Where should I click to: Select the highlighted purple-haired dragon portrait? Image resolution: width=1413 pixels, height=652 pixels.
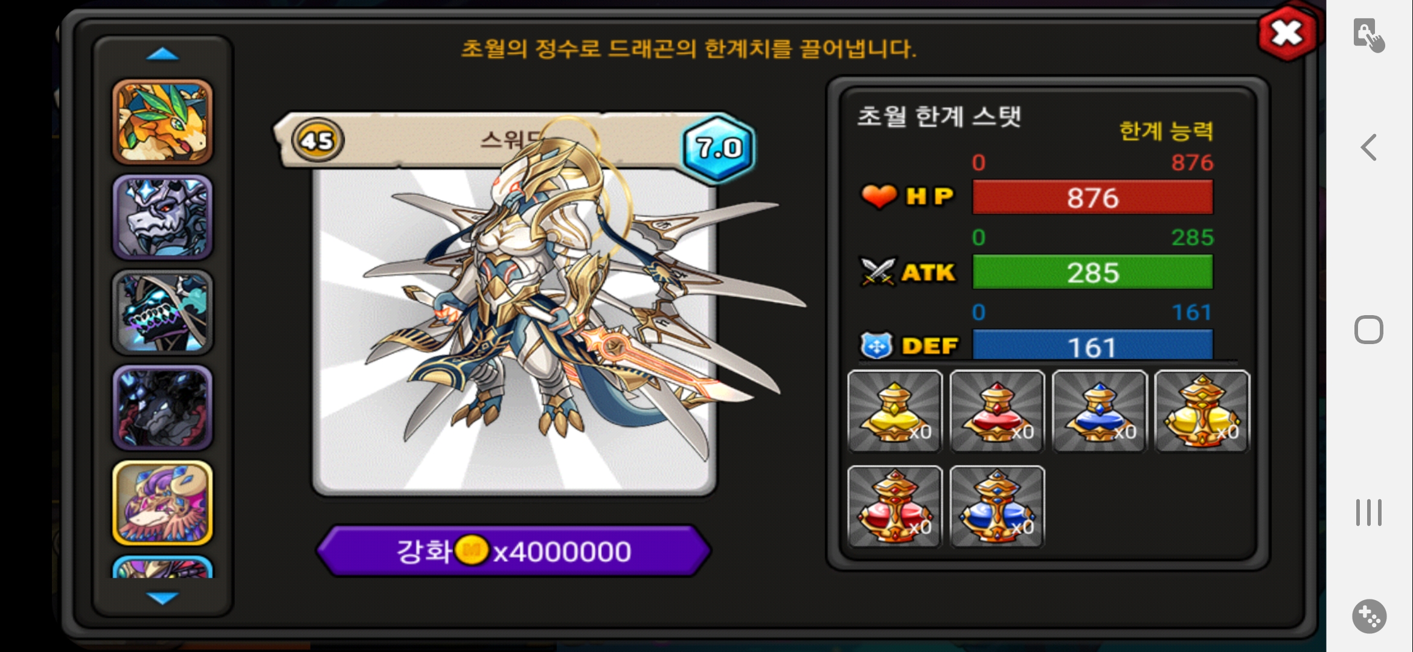pyautogui.click(x=162, y=503)
